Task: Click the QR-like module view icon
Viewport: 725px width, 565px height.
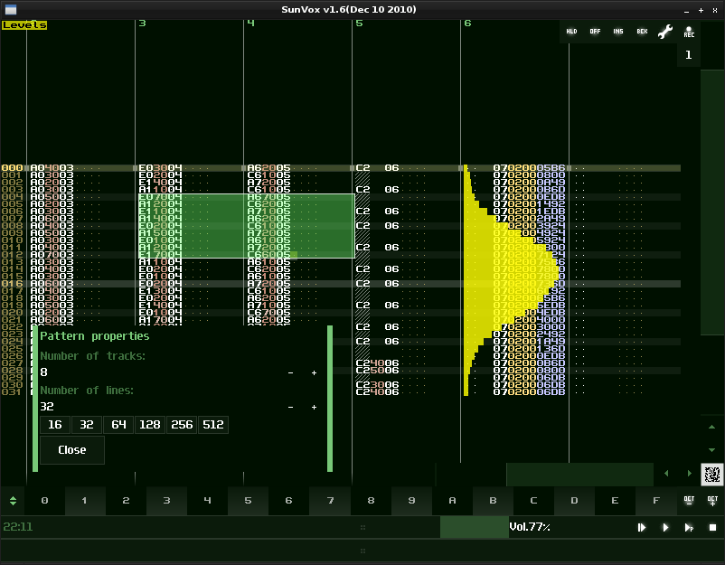Action: click(x=712, y=474)
